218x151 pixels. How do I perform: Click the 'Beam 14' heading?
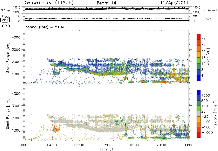106,3
